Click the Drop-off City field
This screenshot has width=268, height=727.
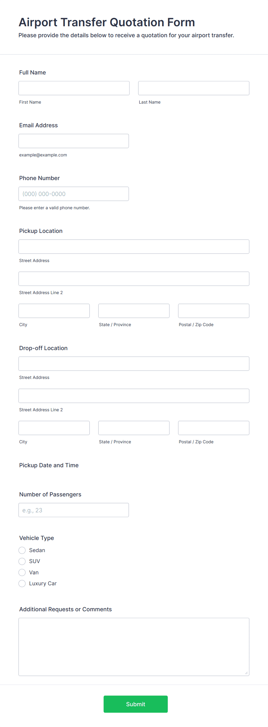[x=54, y=428]
